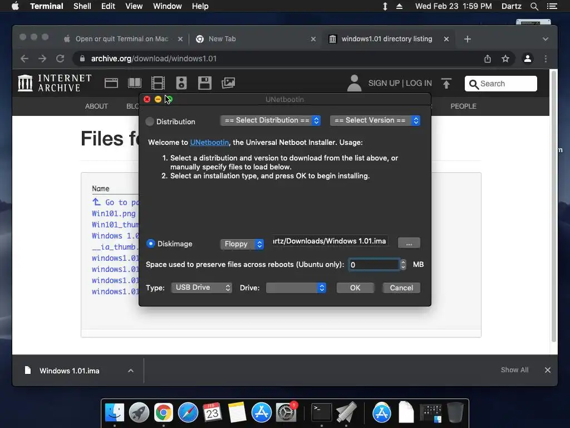Open the Apple menu
This screenshot has width=570, height=428.
[15, 6]
